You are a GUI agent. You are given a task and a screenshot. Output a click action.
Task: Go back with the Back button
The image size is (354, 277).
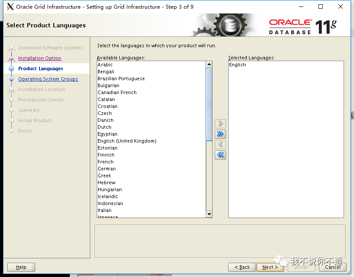pyautogui.click(x=242, y=267)
